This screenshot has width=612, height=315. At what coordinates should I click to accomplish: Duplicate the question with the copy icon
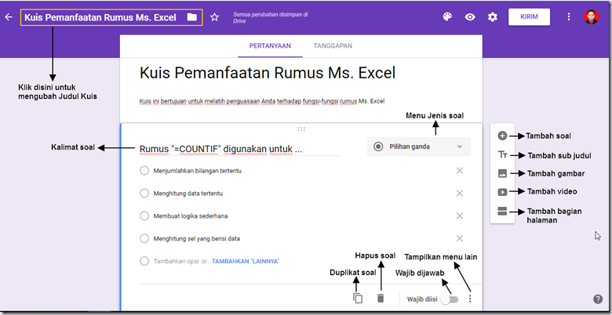click(x=358, y=299)
